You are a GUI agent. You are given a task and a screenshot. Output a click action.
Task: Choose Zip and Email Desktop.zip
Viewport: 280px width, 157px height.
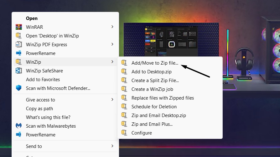click(x=170, y=115)
